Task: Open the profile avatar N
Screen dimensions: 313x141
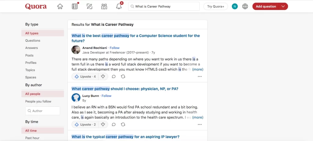Action: tap(235, 6)
